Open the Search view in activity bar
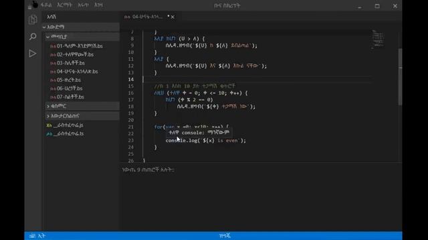This screenshot has height=240, width=428. pyautogui.click(x=33, y=37)
